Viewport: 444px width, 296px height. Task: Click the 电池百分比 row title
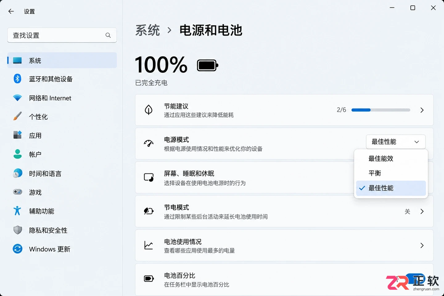pos(180,275)
